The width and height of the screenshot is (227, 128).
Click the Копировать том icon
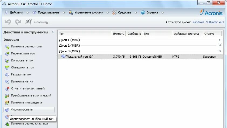click(7, 61)
